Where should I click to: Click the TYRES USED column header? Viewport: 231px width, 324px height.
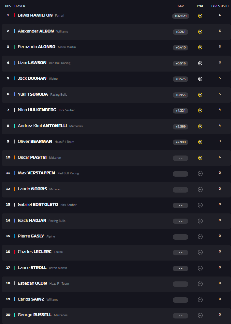click(x=219, y=6)
